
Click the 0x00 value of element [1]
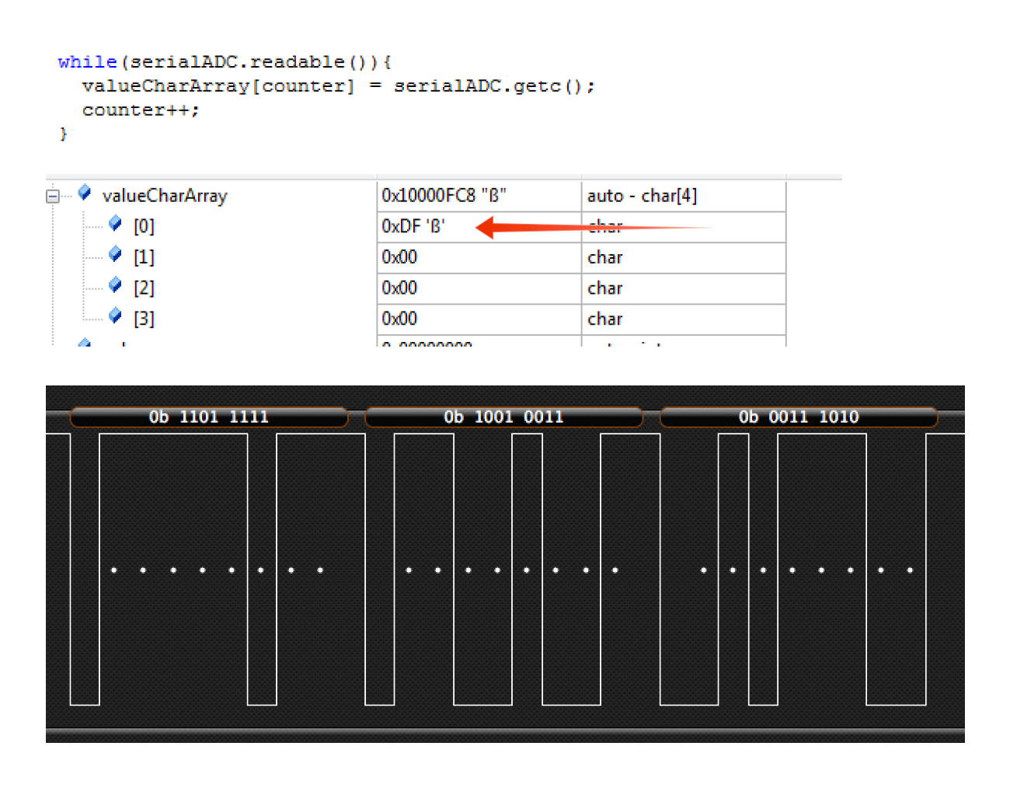(399, 257)
